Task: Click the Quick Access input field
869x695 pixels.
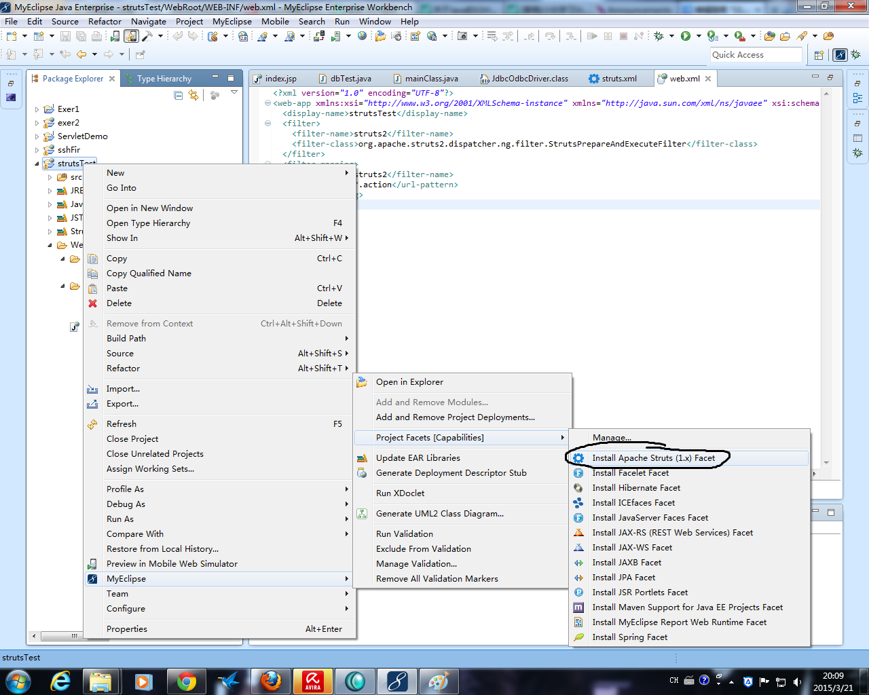Action: pyautogui.click(x=756, y=55)
